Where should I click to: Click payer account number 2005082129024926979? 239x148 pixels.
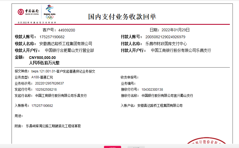tap(165, 37)
